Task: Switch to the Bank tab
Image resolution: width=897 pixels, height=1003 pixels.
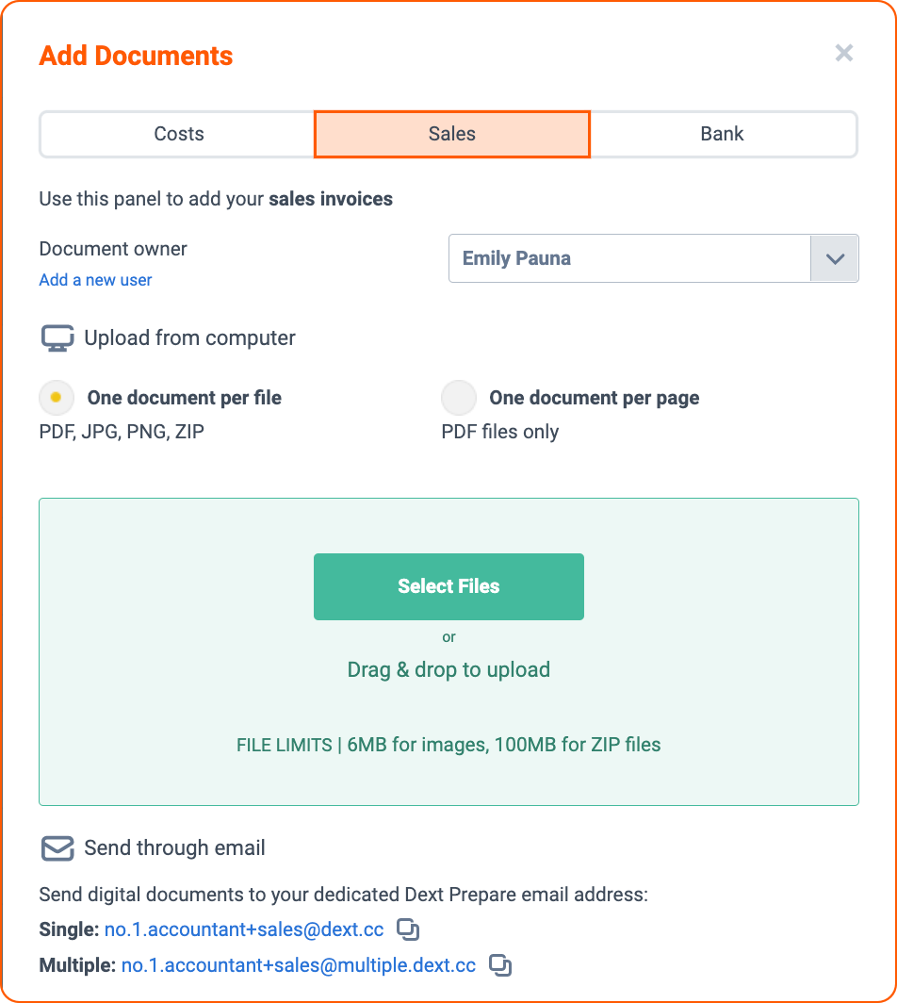Action: (x=723, y=134)
